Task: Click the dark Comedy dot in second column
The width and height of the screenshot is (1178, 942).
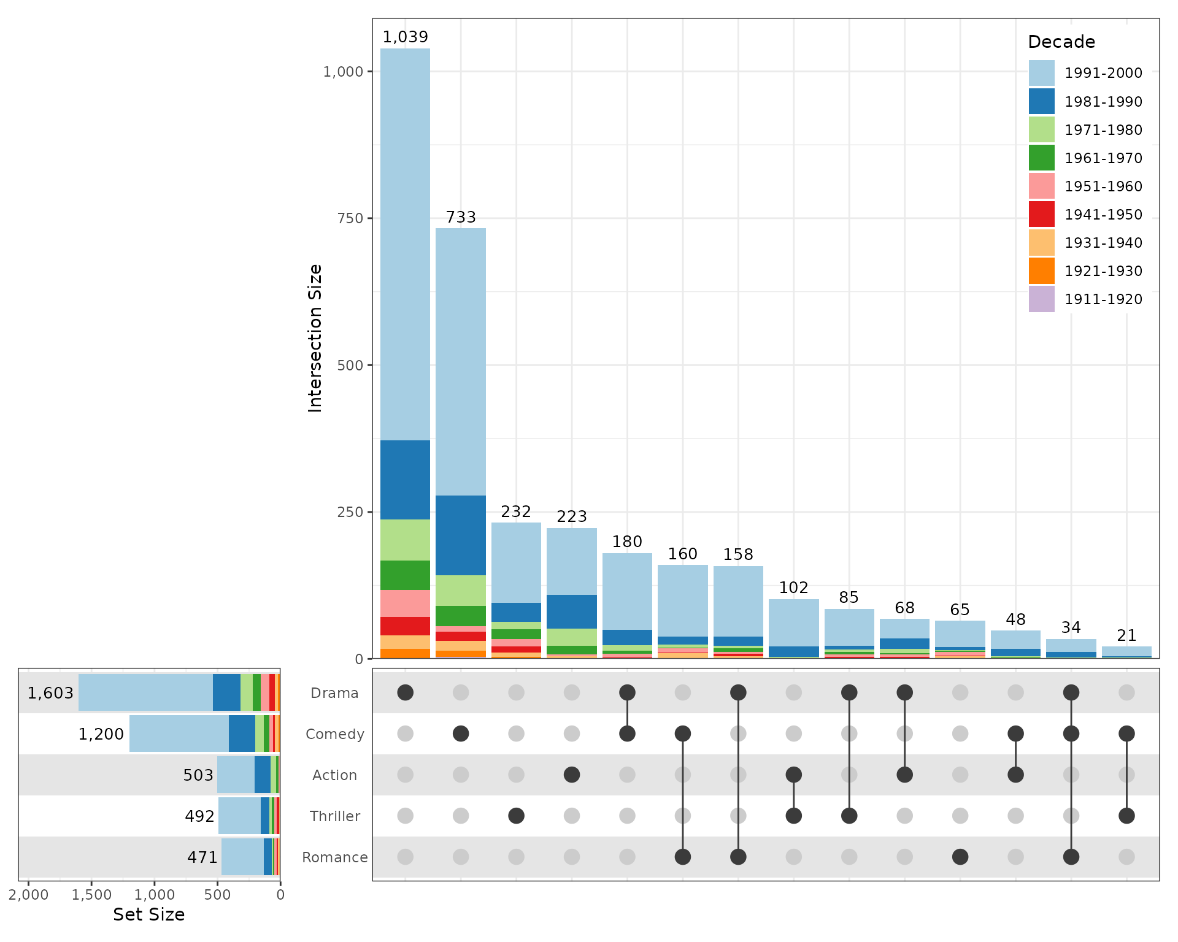Action: [461, 733]
